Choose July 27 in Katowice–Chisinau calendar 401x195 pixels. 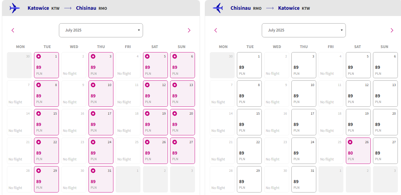[x=182, y=151]
